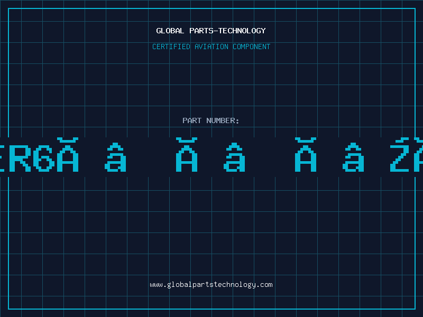
Task: Click the CERTIFIED AVIATION COMPONENT subtitle
Action: click(x=211, y=46)
